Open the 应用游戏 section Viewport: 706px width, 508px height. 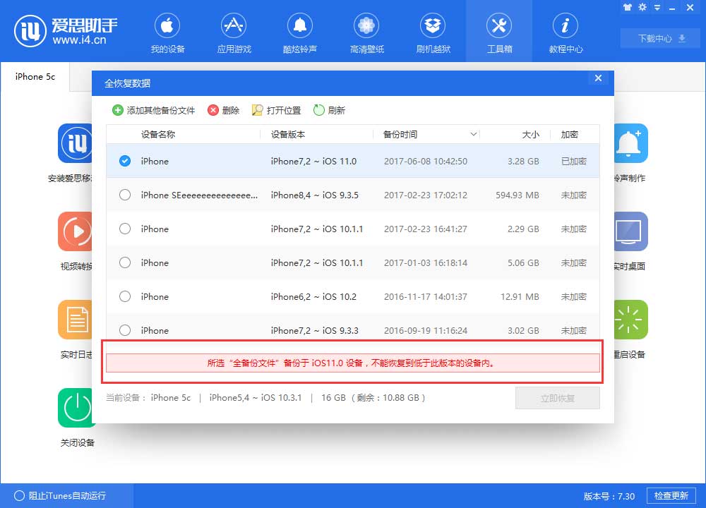234,31
